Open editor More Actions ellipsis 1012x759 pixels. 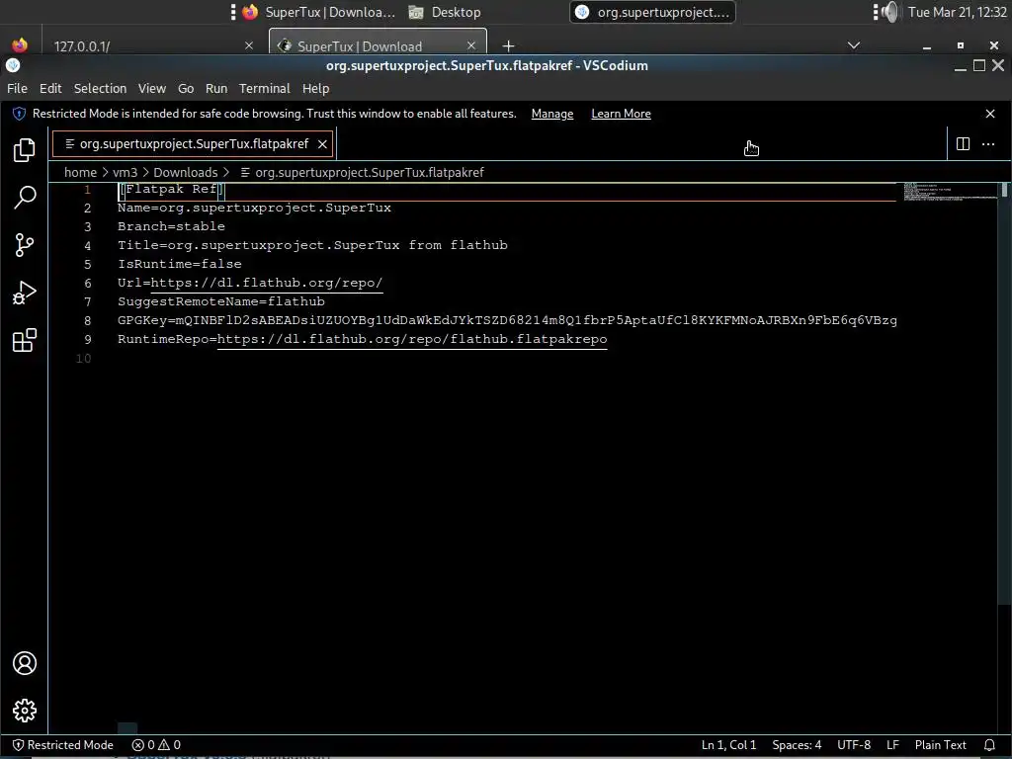(988, 144)
